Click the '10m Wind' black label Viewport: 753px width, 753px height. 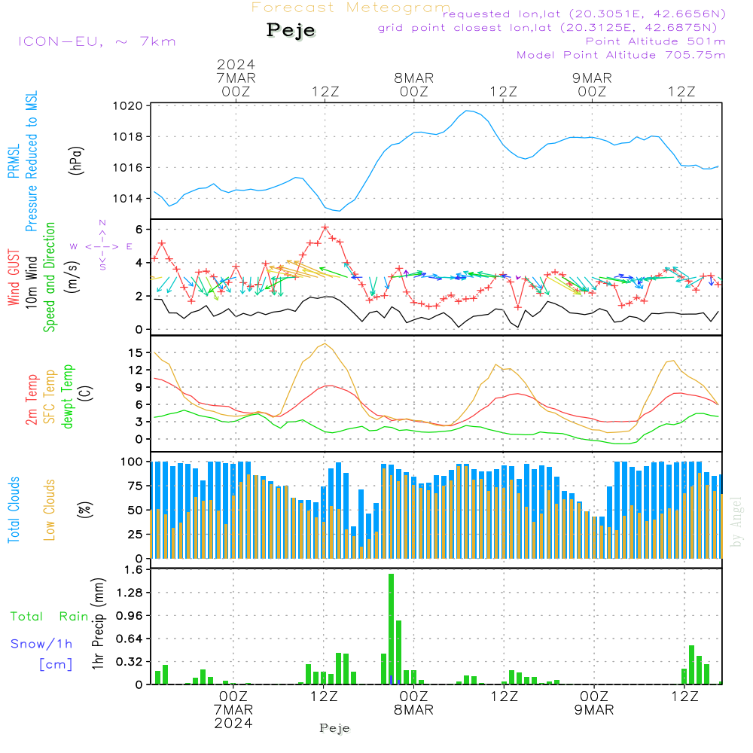(x=31, y=282)
